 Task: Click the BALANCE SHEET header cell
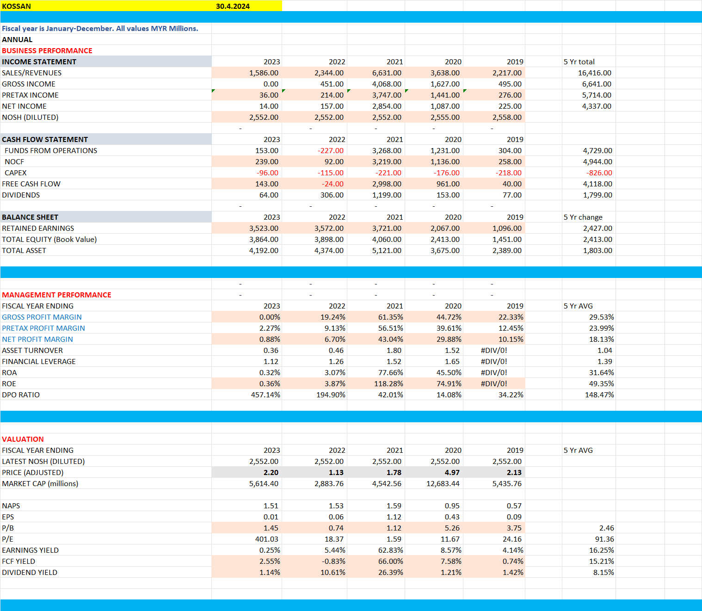(x=106, y=217)
